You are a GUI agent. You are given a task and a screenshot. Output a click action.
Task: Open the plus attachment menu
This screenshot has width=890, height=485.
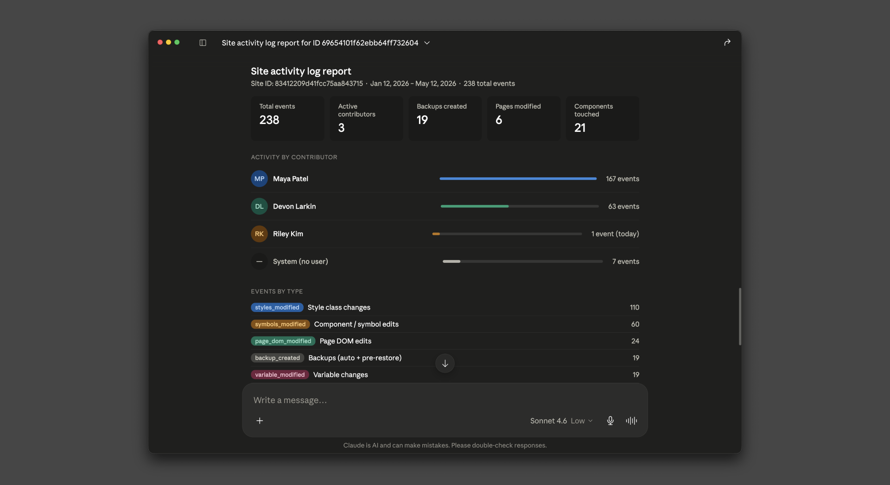(260, 421)
